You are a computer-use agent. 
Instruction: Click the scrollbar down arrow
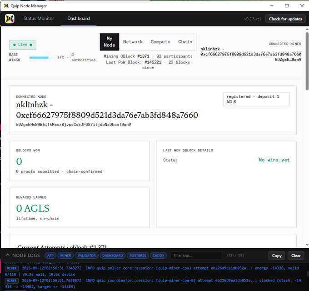(x=307, y=245)
